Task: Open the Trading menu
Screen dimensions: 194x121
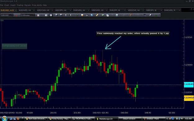Action: click(20, 5)
